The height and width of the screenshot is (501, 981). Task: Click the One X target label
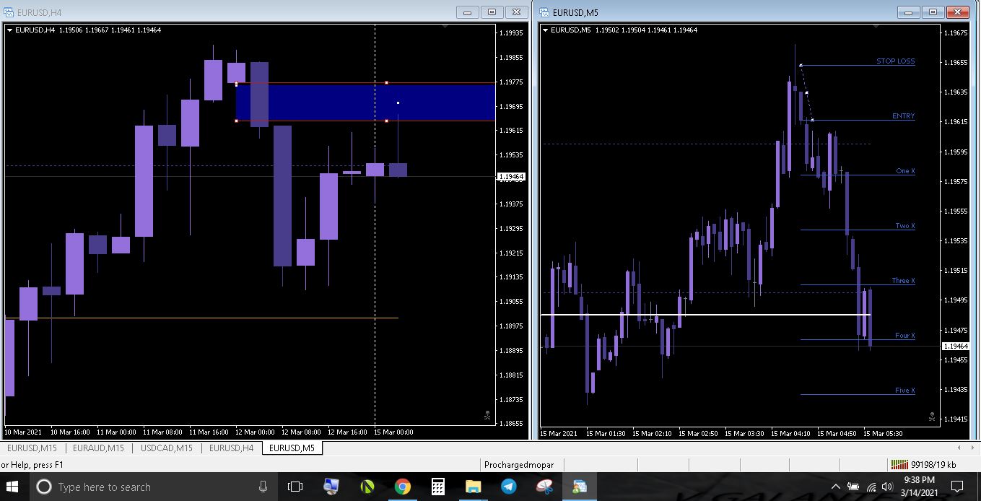[905, 171]
